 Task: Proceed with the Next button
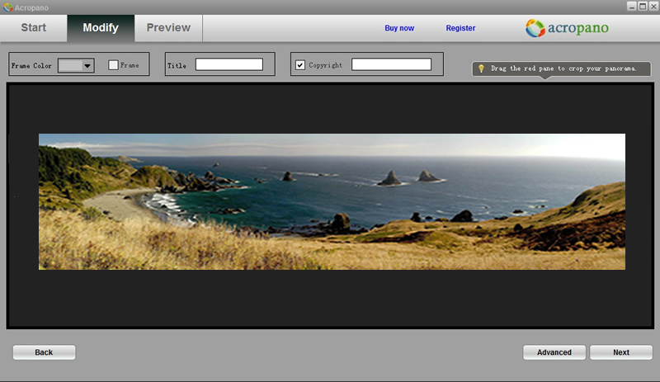[621, 352]
